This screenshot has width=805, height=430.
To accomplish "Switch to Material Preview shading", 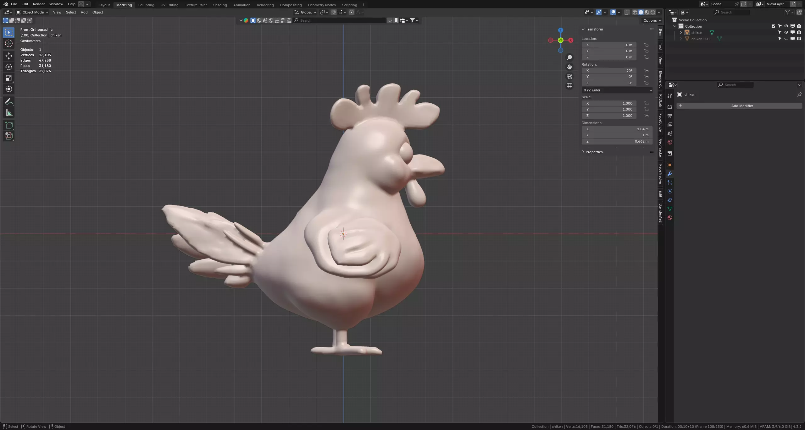I will (647, 12).
